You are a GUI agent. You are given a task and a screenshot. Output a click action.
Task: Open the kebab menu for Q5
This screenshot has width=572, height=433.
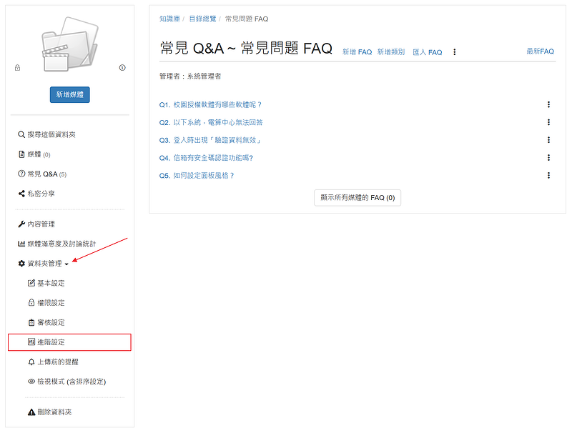click(548, 175)
